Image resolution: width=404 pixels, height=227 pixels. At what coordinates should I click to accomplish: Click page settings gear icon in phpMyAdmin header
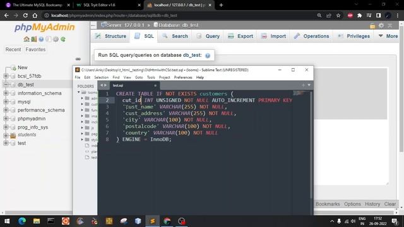click(x=381, y=25)
